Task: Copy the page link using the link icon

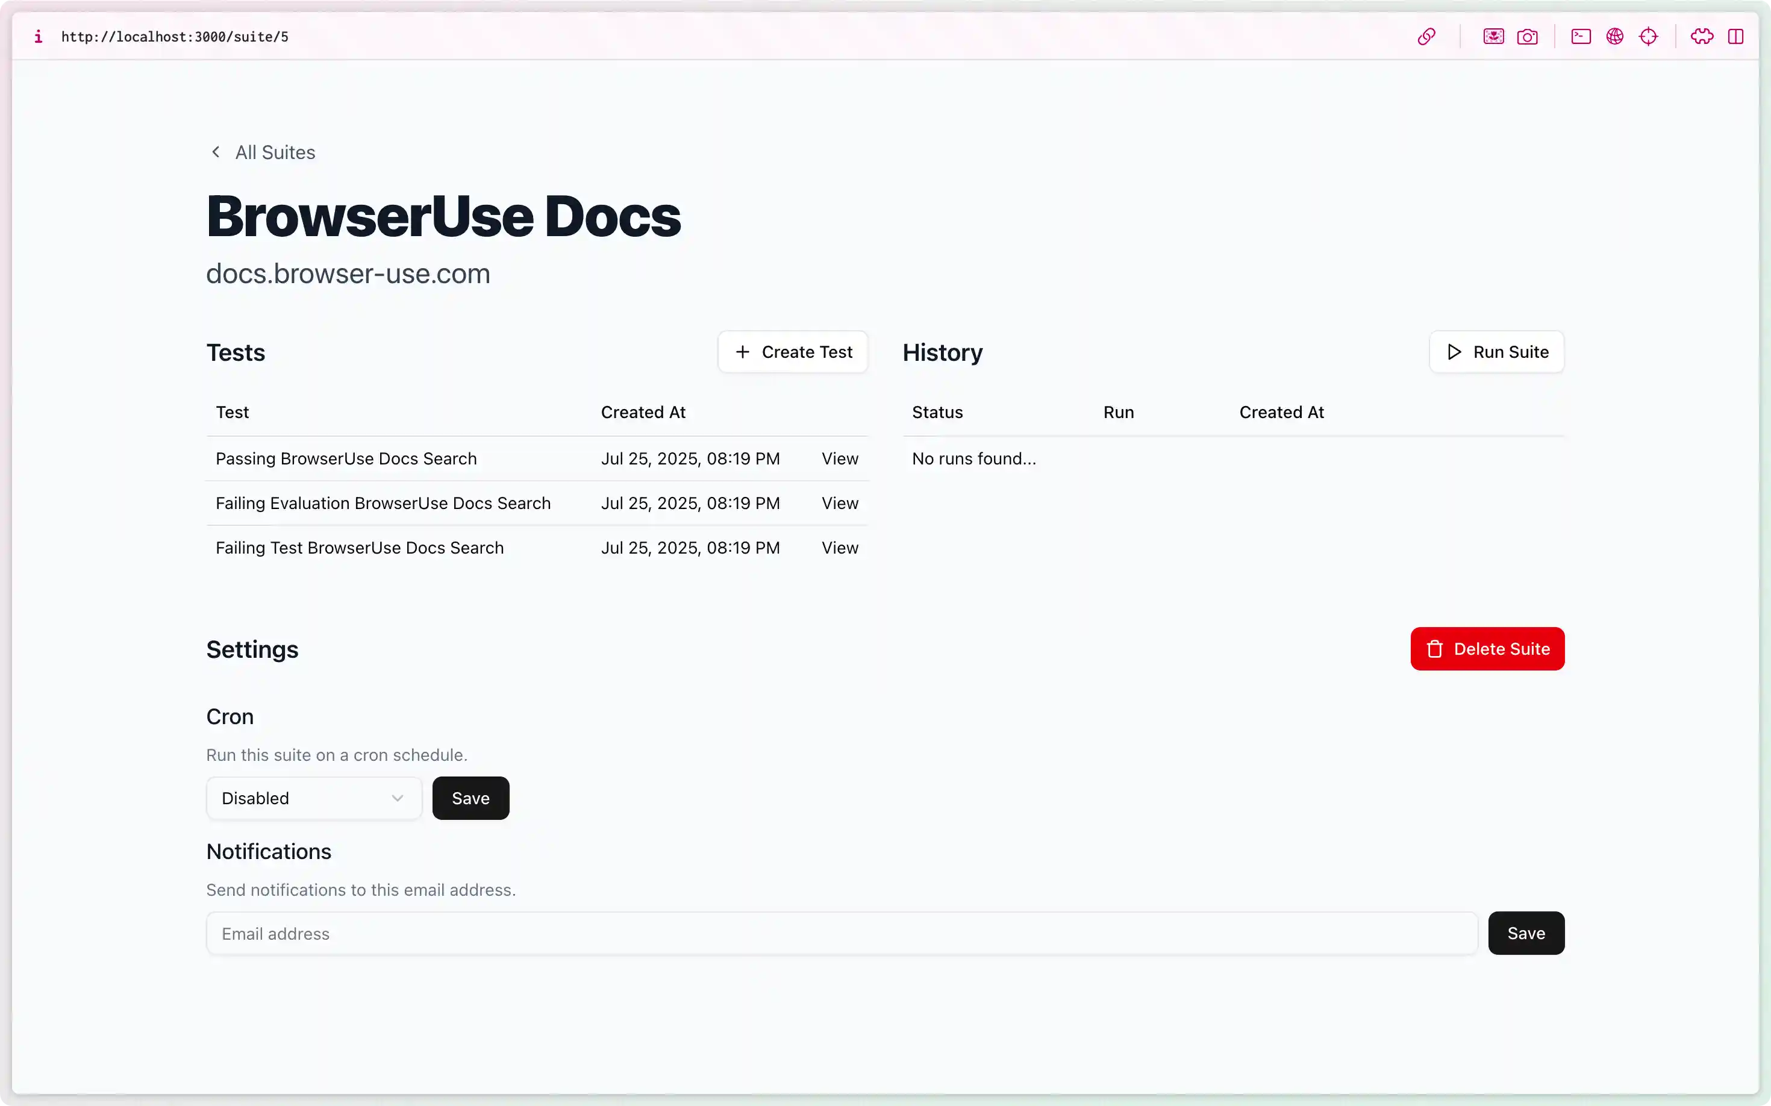Action: tap(1427, 36)
